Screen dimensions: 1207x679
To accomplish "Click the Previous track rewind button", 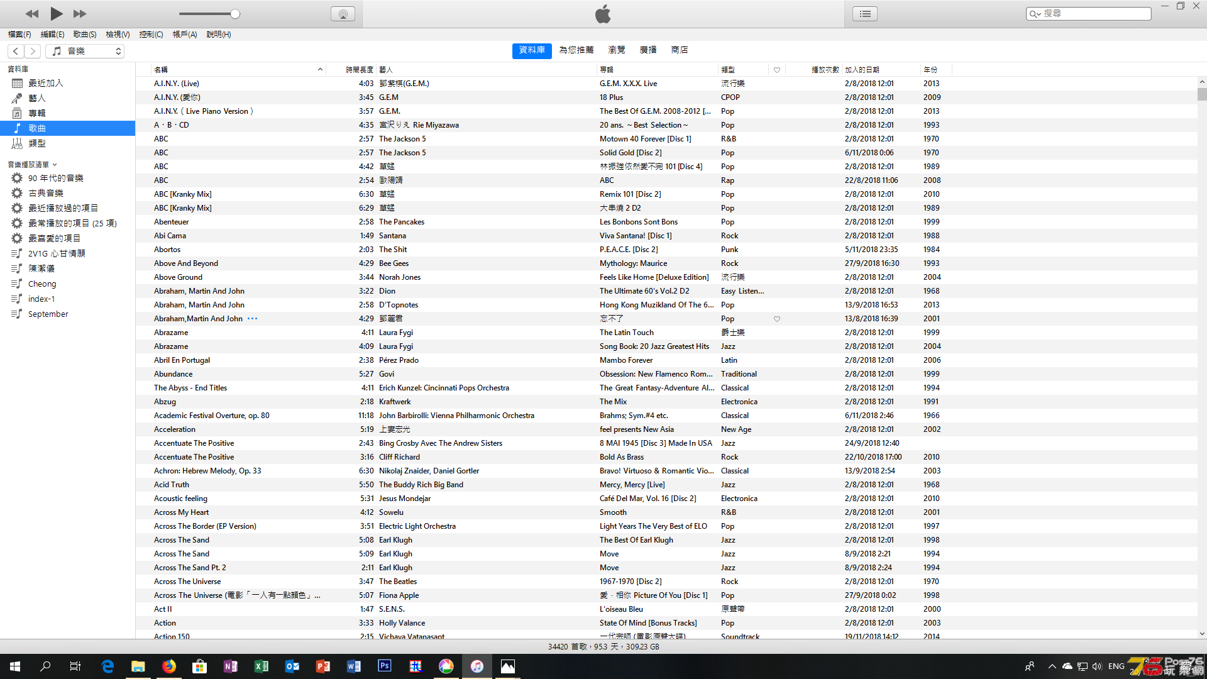I will click(x=32, y=14).
